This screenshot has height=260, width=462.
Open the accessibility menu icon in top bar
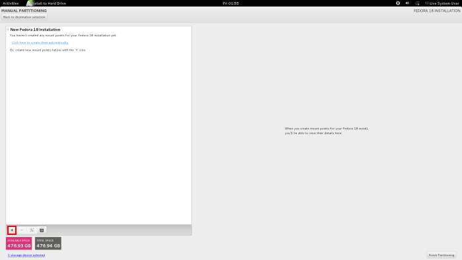[x=398, y=3]
